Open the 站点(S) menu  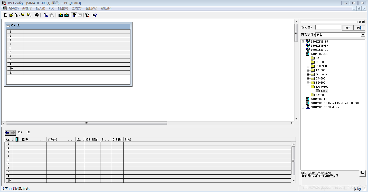tap(14, 8)
